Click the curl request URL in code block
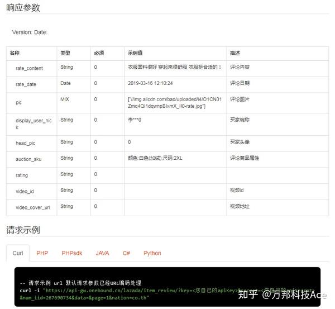 coord(166,294)
